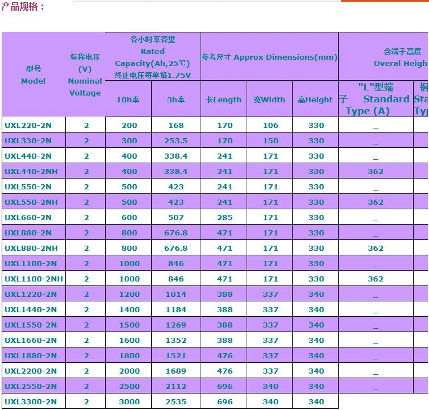Screen dimensions: 429x410
Task: Click 10h capacity 1400 for UXL1440-2N
Action: click(x=130, y=309)
